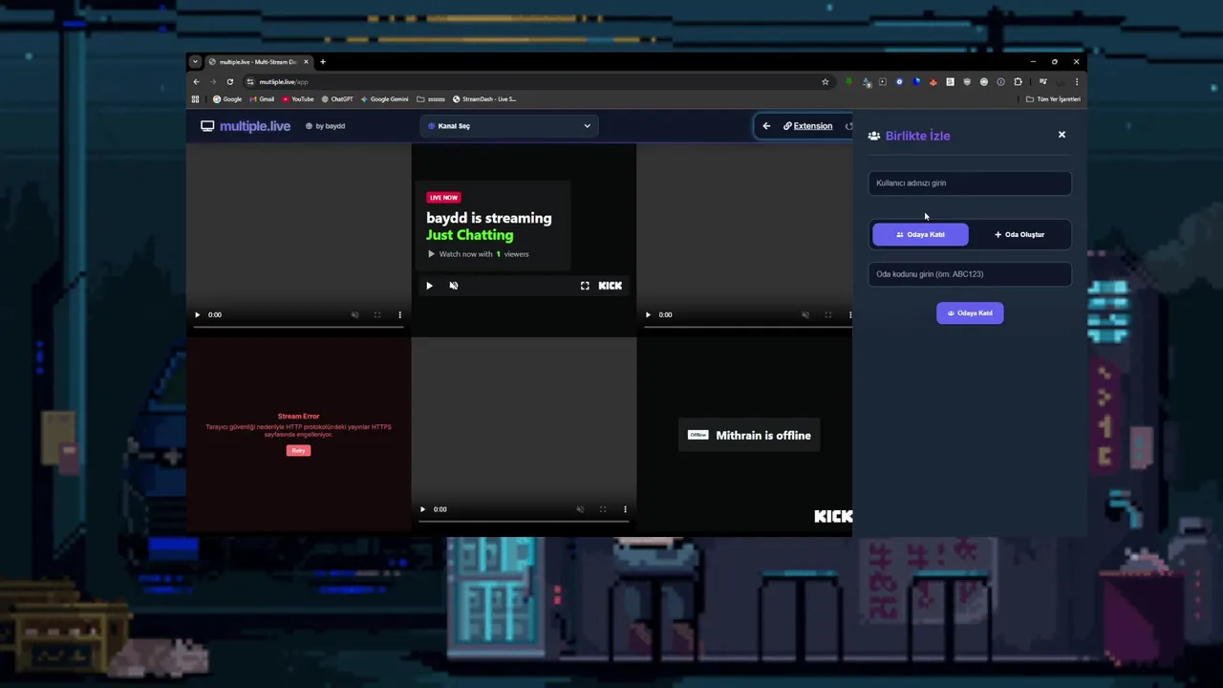Toggle mute on the top-left video player
The width and height of the screenshot is (1223, 688).
(354, 314)
